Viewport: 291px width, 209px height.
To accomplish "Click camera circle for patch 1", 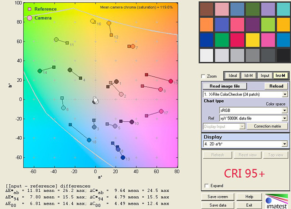I will click(x=116, y=81).
